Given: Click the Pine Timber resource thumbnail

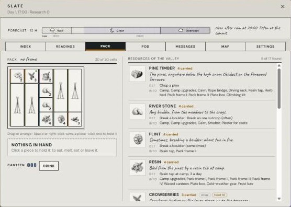Looking at the screenshot, I should 137,74.
